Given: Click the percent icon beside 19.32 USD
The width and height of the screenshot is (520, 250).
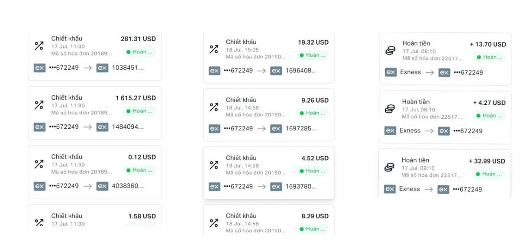Looking at the screenshot, I should tap(214, 49).
